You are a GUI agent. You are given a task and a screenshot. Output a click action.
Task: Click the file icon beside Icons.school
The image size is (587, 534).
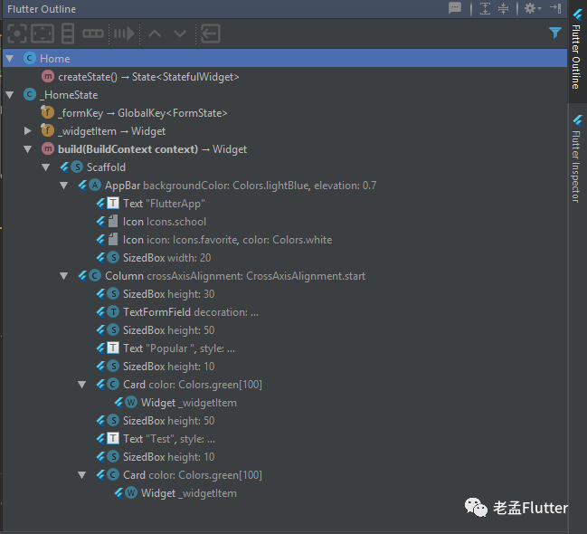pos(113,222)
